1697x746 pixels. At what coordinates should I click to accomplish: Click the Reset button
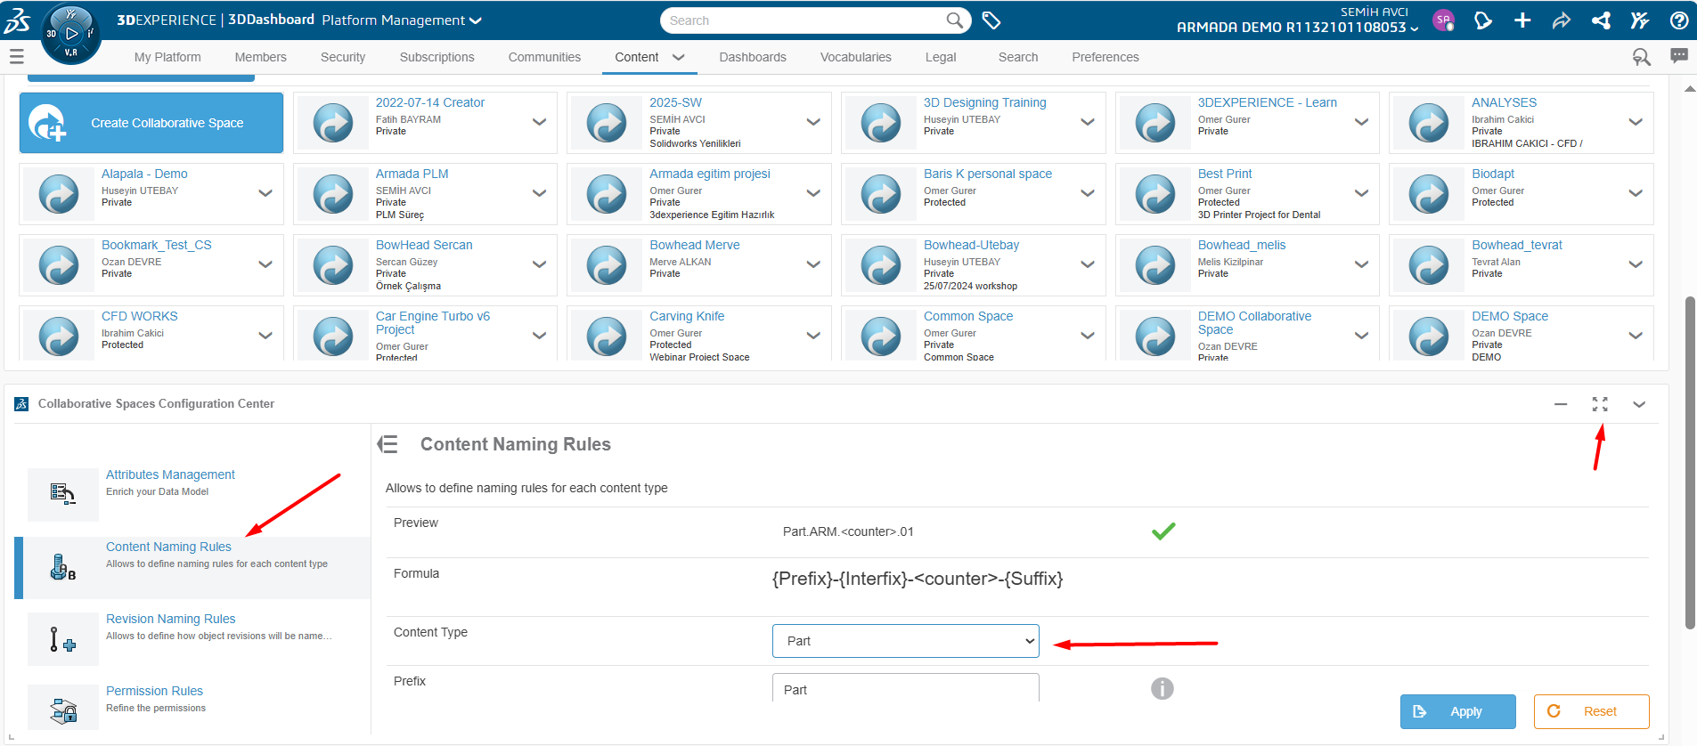click(x=1592, y=711)
